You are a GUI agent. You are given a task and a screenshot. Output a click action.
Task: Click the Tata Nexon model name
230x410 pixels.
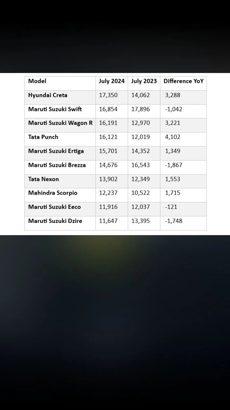click(x=43, y=179)
